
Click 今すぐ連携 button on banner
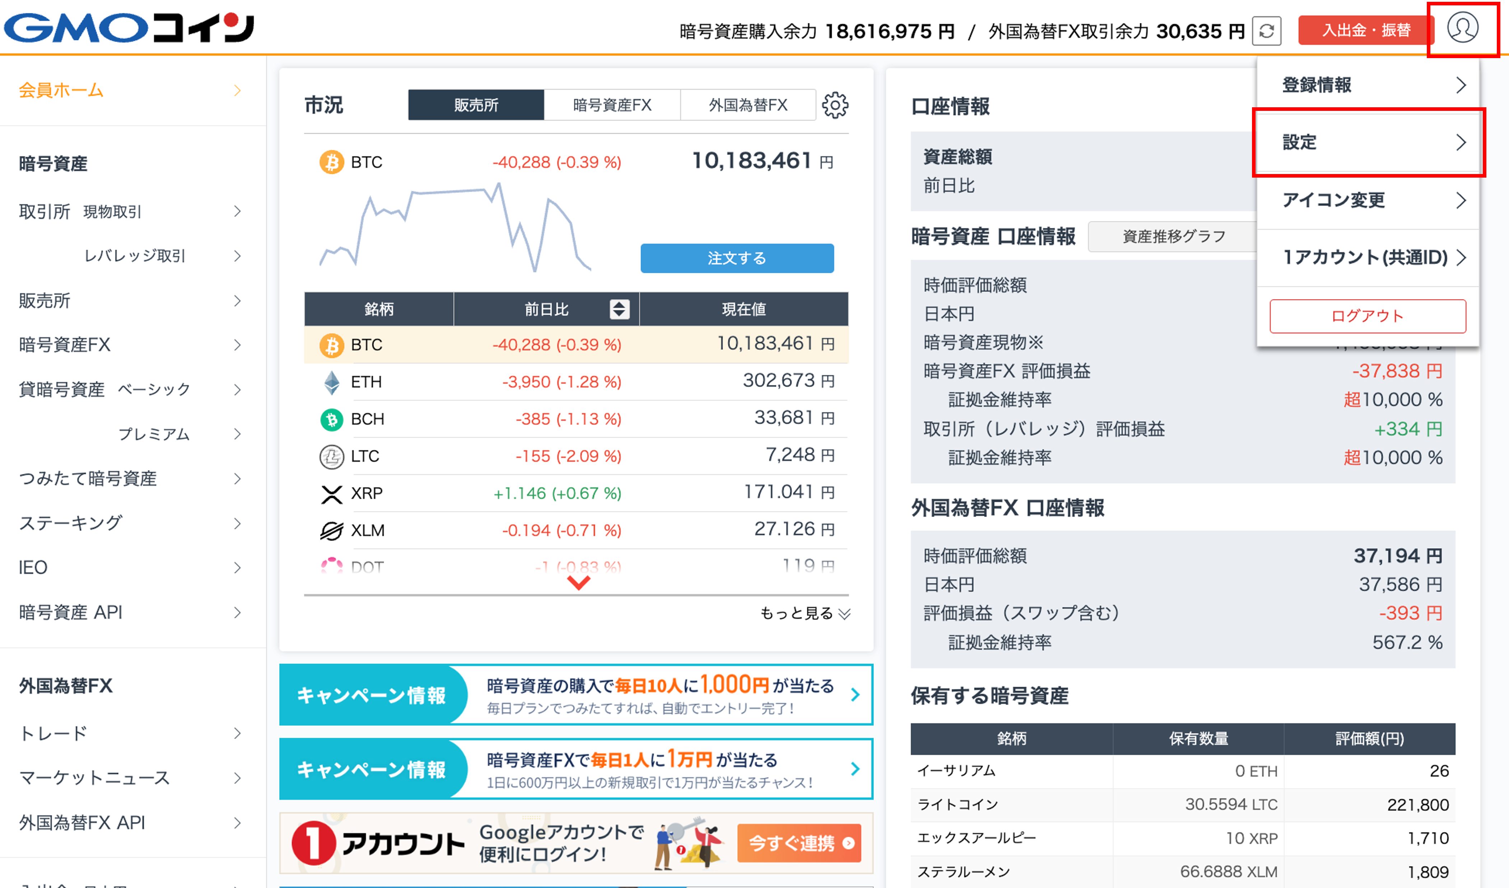pos(799,843)
